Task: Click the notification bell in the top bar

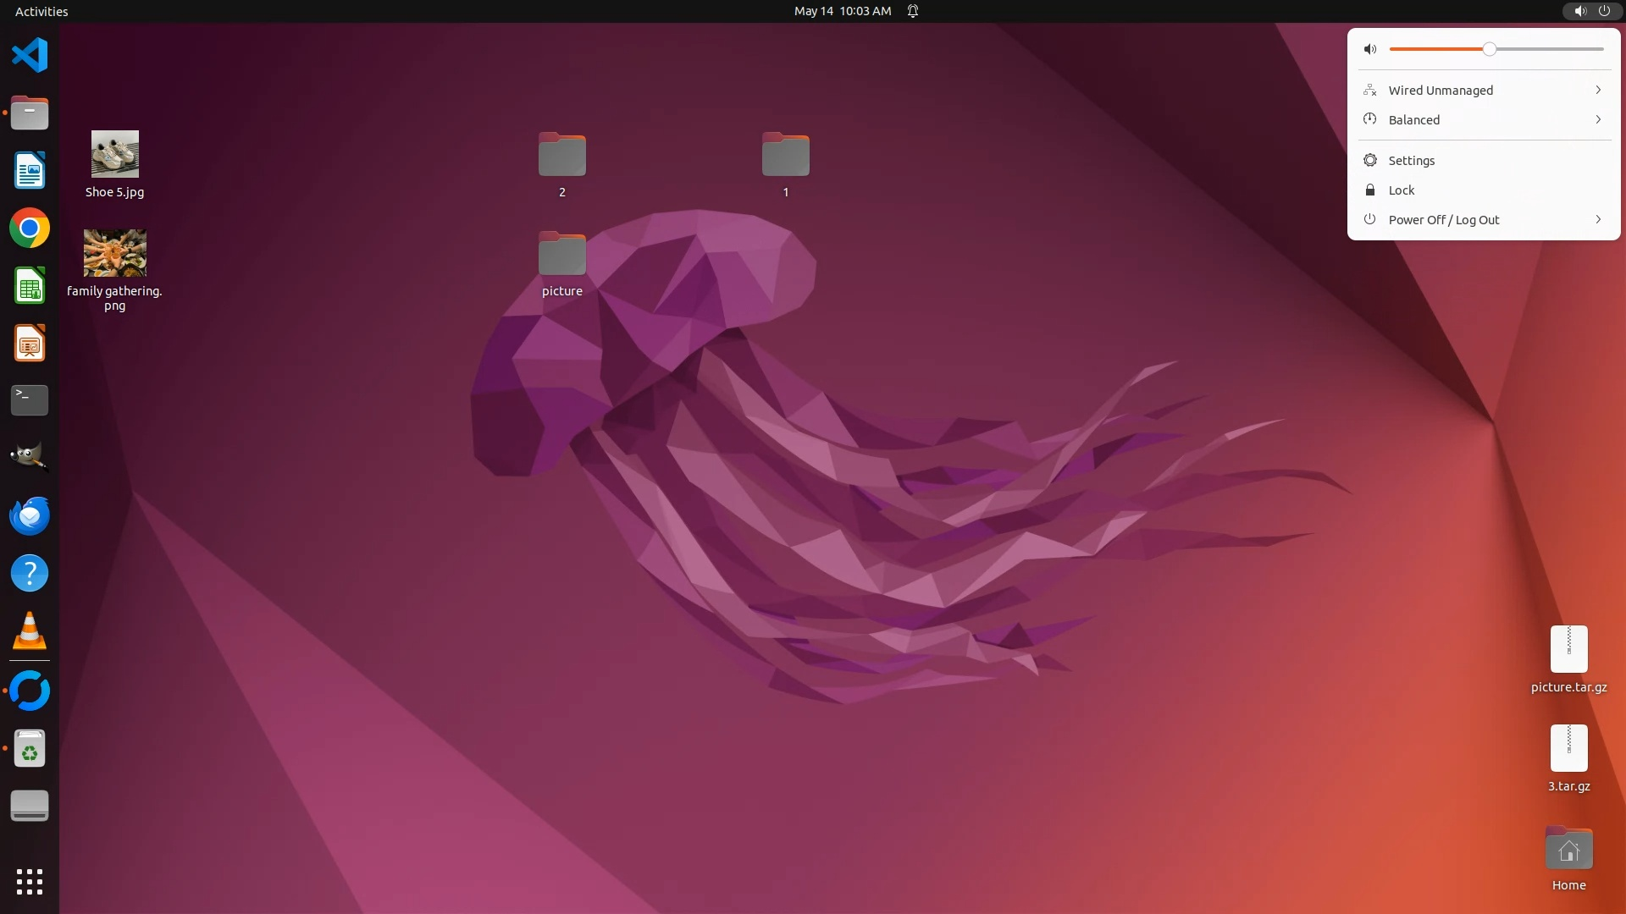Action: tap(913, 11)
